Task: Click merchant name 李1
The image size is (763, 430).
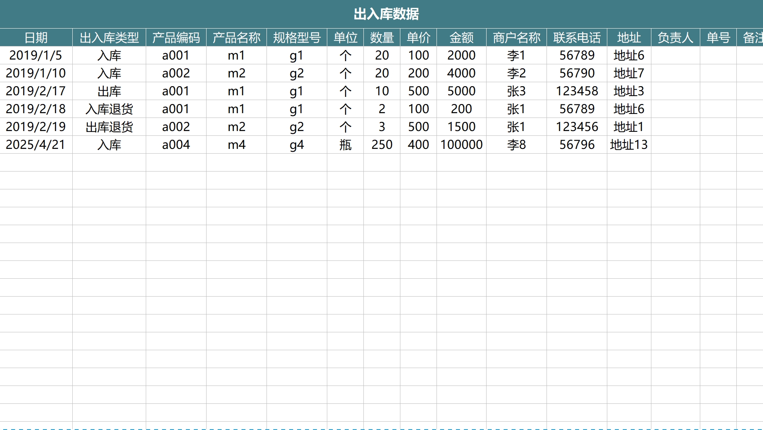Action: click(516, 55)
